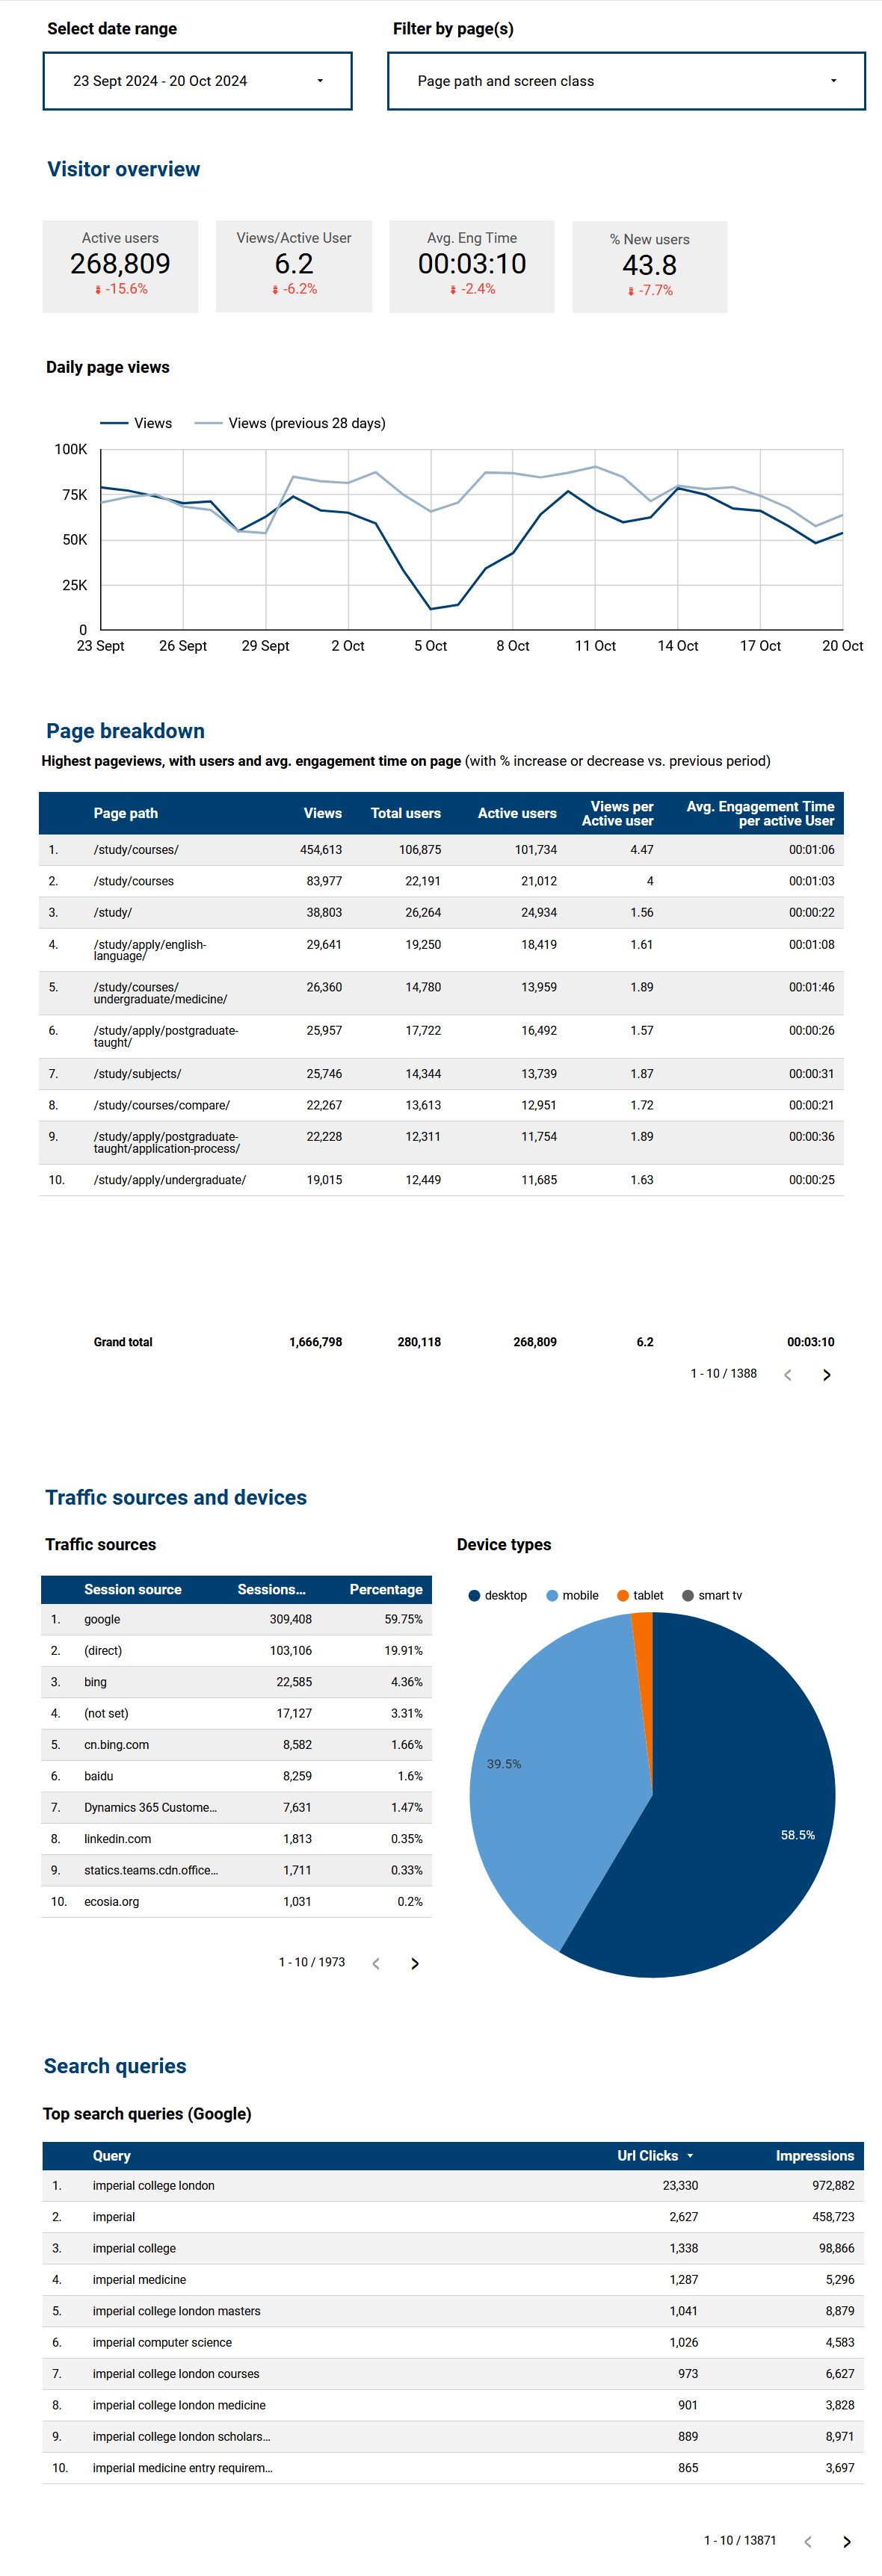Viewport: 882px width, 2576px height.
Task: Sort the table by Sessions column header
Action: pos(271,1589)
